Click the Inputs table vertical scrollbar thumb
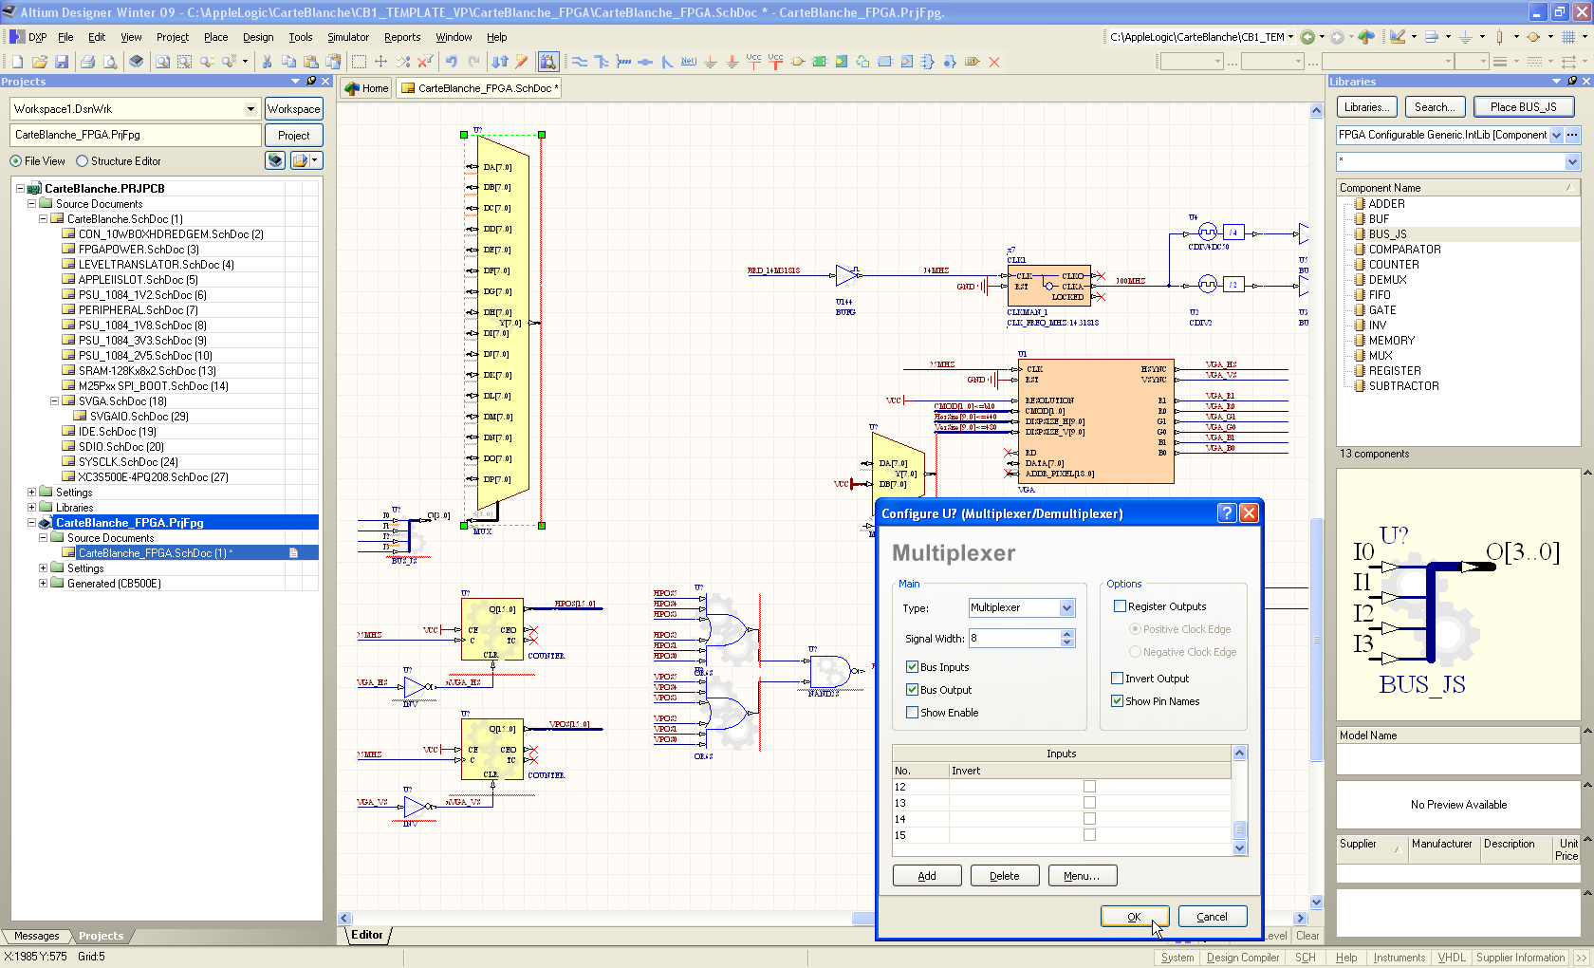 pyautogui.click(x=1239, y=830)
